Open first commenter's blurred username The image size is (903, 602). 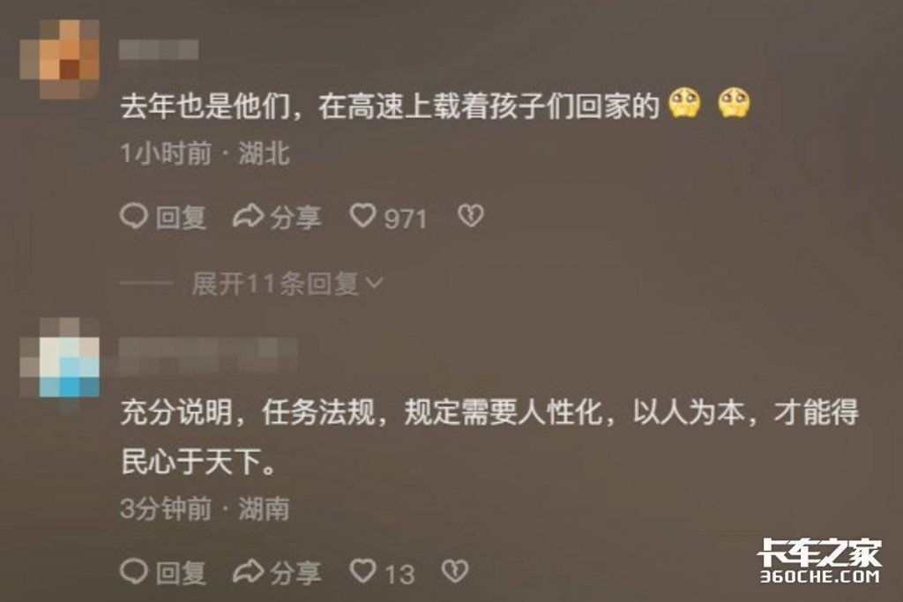tap(159, 49)
